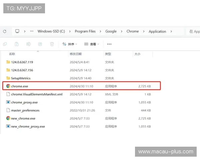
Task: Go to Program Files in the address bar
Action: coord(85,31)
